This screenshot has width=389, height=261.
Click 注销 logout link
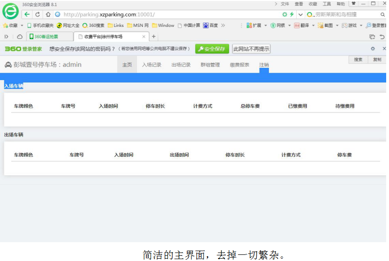pos(264,65)
